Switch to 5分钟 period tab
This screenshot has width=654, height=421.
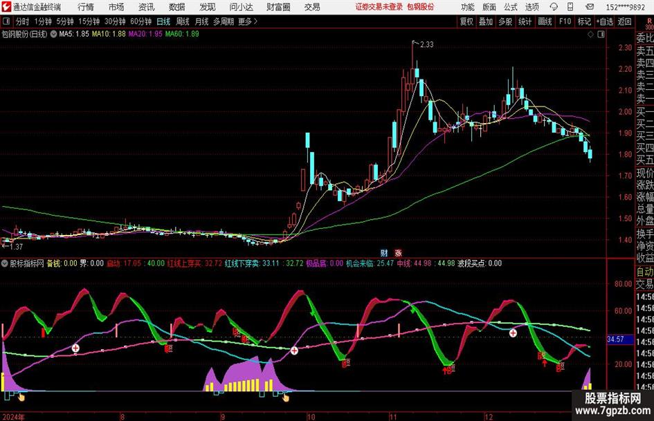click(x=65, y=21)
